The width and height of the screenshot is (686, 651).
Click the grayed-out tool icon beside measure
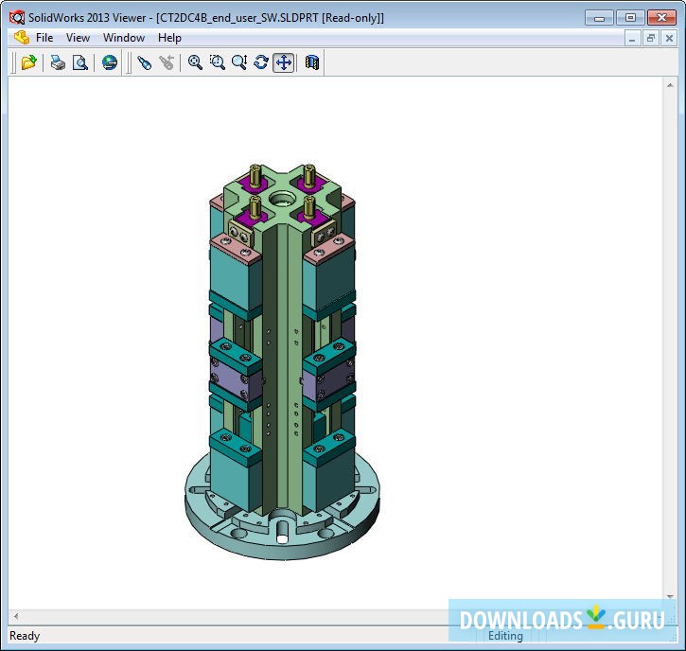167,62
